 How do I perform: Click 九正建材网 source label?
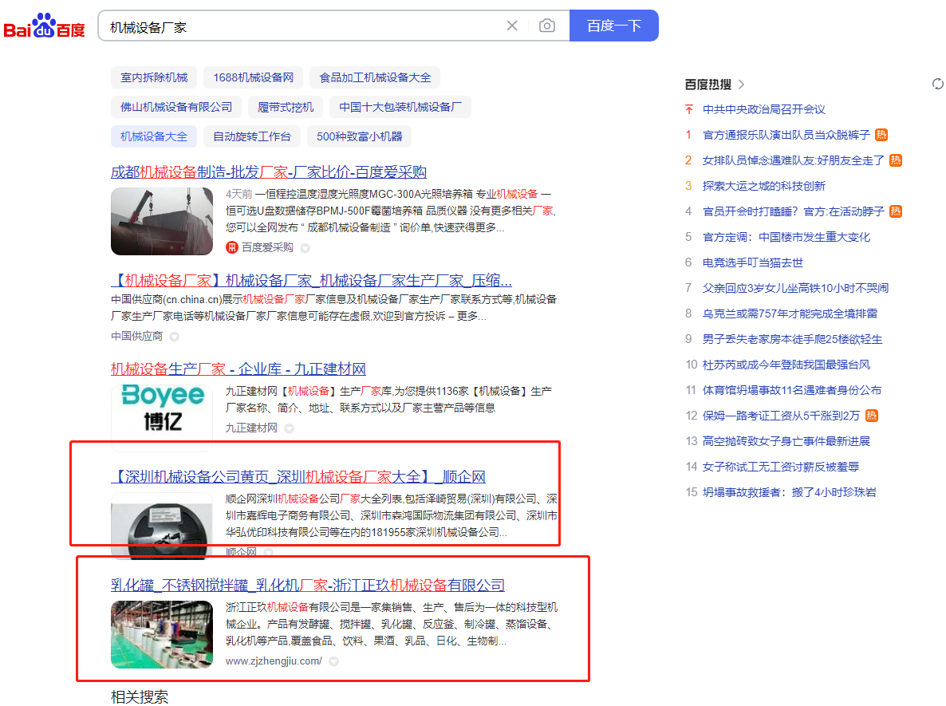(x=251, y=428)
